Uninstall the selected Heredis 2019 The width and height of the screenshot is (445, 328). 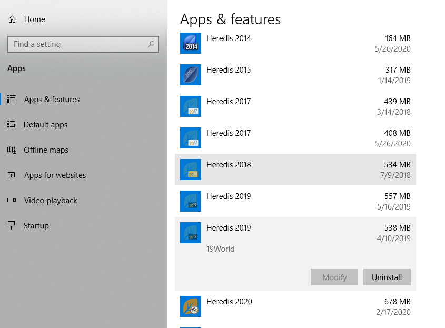tap(387, 277)
